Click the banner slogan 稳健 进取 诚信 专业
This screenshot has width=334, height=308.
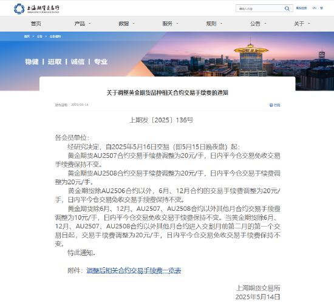tap(66, 62)
